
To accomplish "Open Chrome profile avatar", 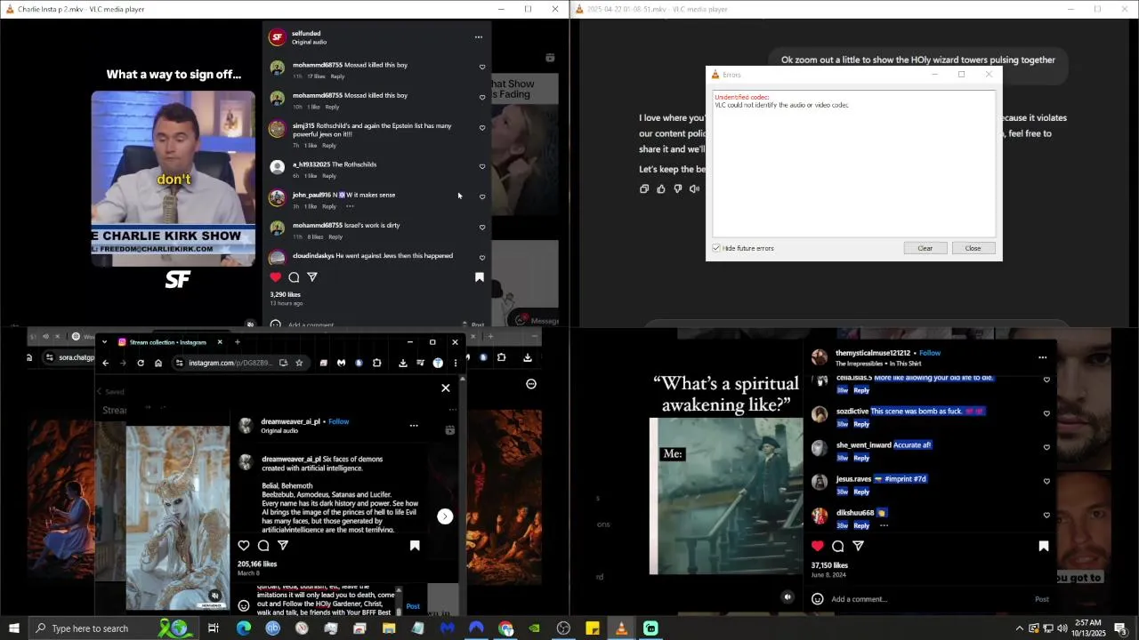I will click(x=438, y=363).
